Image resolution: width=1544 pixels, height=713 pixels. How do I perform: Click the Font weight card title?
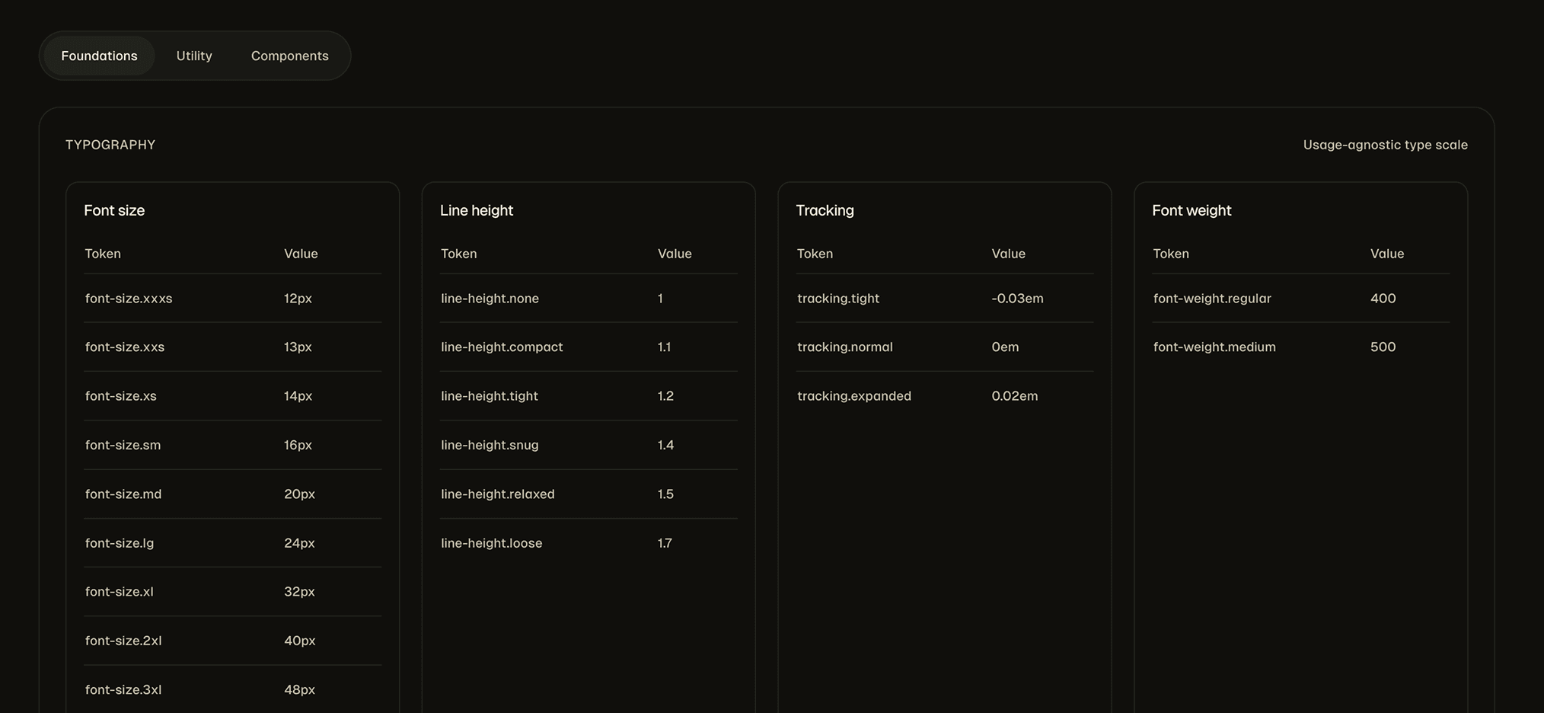point(1191,210)
